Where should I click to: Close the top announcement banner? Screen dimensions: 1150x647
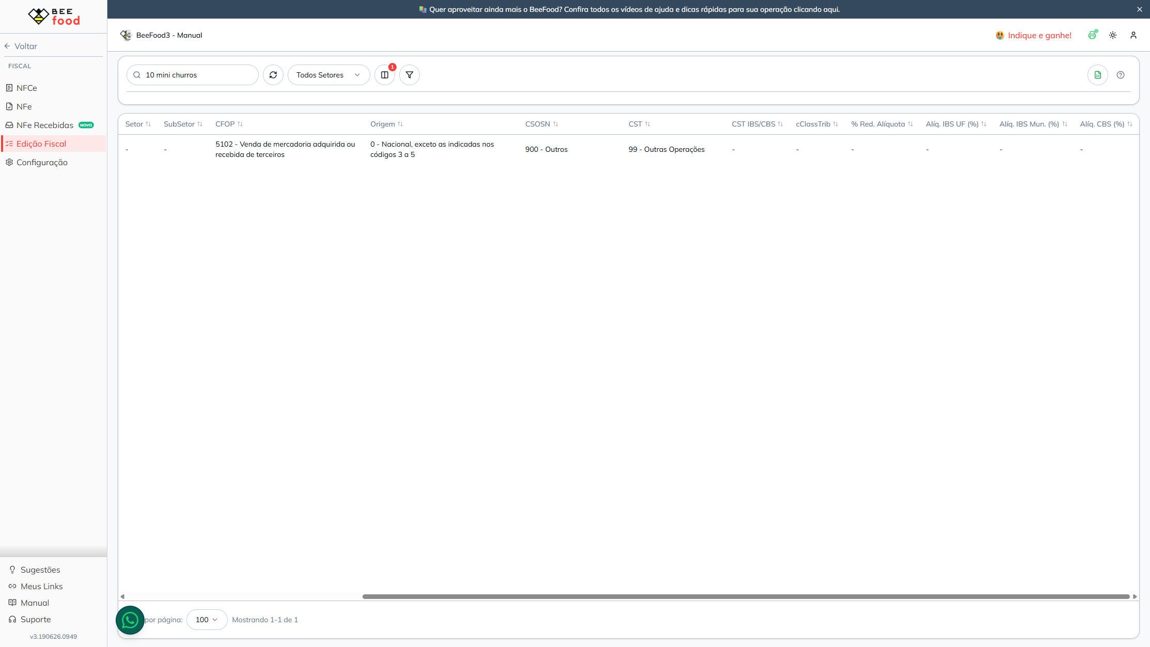point(1140,9)
